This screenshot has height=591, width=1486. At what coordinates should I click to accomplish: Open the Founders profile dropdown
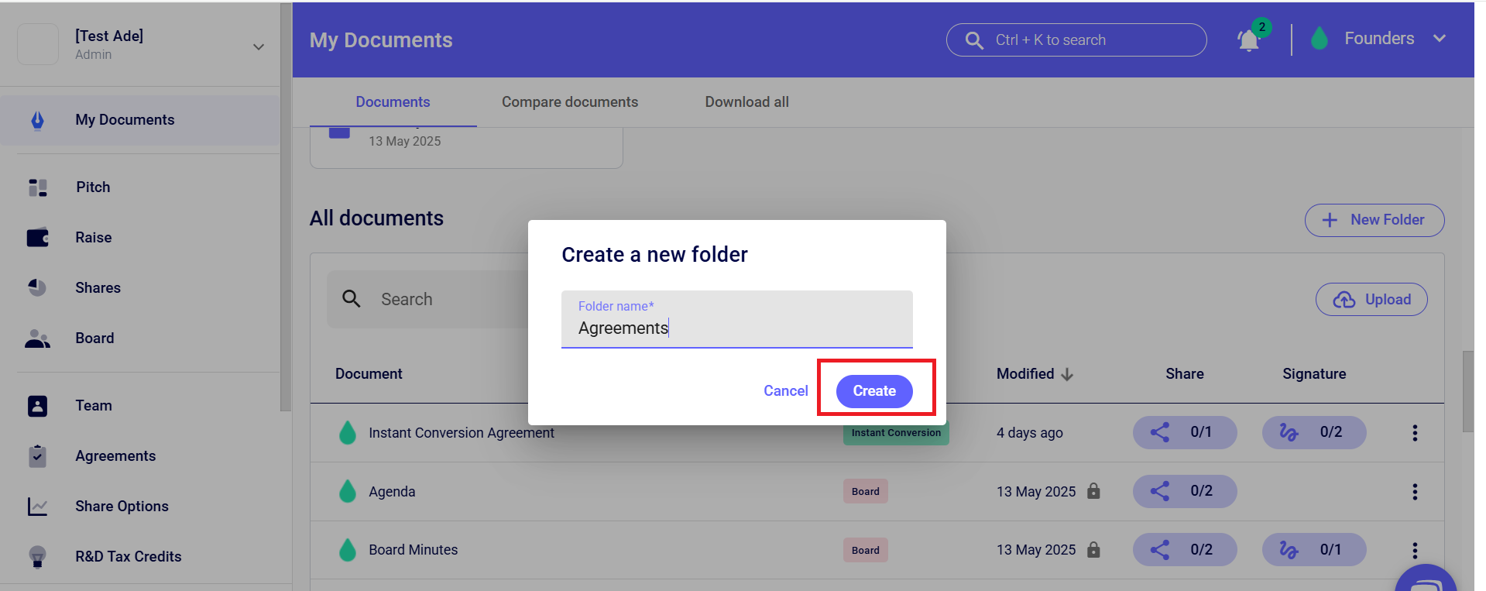[1439, 39]
